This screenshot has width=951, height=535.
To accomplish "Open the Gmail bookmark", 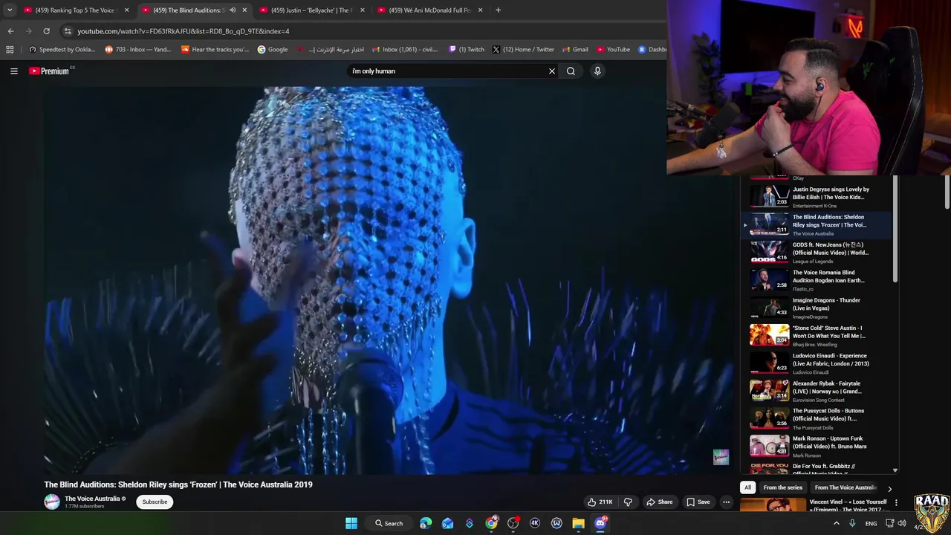I will coord(575,50).
